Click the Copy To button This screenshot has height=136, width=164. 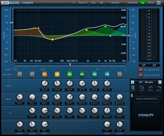tap(83, 3)
